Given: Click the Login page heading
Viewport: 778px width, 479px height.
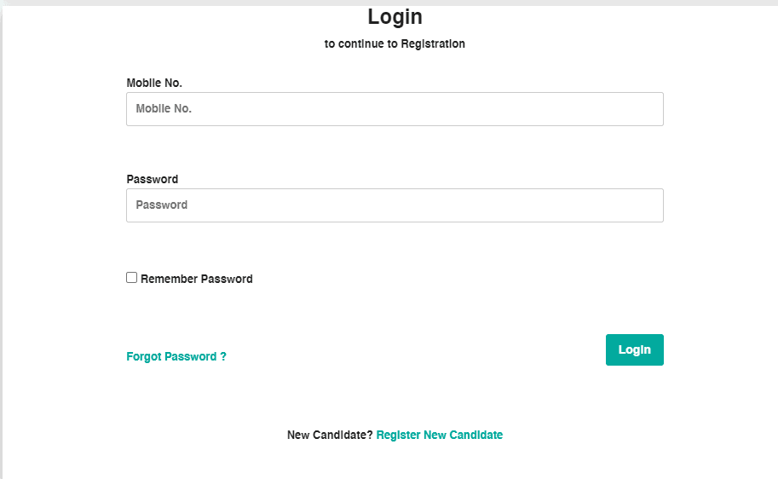Looking at the screenshot, I should [x=395, y=16].
